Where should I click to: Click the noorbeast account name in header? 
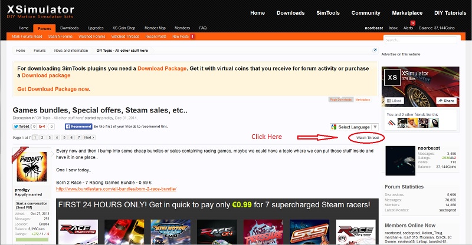pos(374,28)
